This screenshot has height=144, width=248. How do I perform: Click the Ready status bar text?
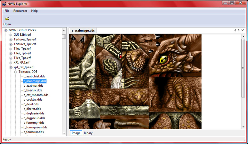[7, 139]
